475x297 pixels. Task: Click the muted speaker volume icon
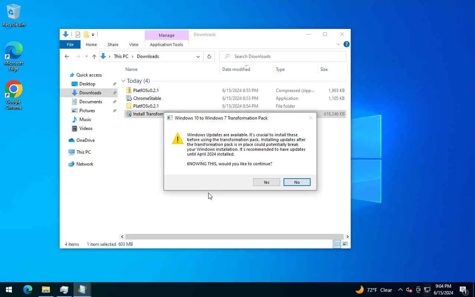tap(409, 290)
